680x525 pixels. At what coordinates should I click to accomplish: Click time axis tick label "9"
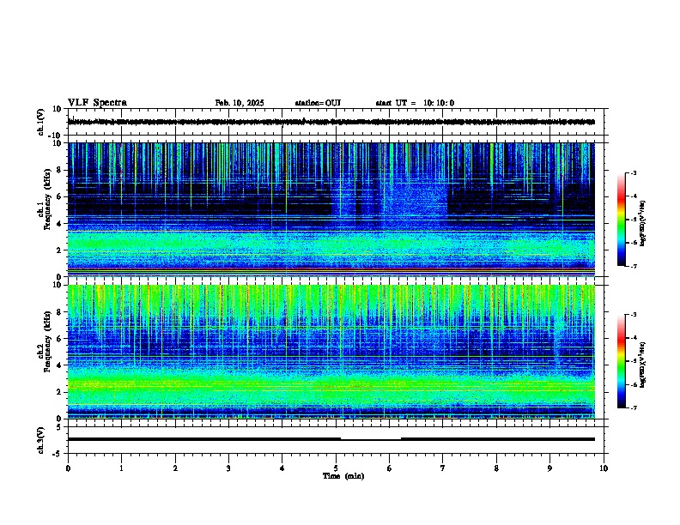(549, 468)
